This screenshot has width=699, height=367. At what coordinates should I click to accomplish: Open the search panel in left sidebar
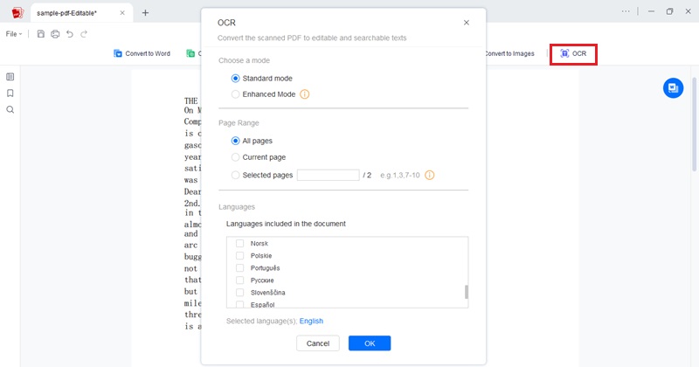pyautogui.click(x=10, y=110)
